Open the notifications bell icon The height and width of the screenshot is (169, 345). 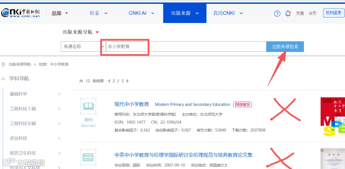pyautogui.click(x=288, y=13)
